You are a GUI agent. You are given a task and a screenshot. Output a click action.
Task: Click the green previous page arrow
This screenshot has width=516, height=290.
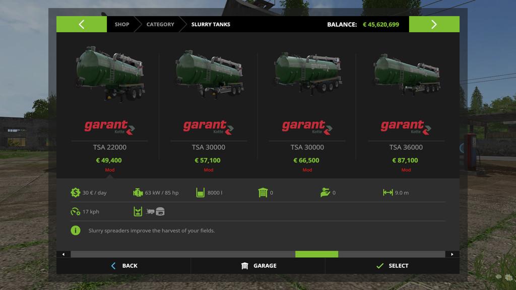pos(81,25)
